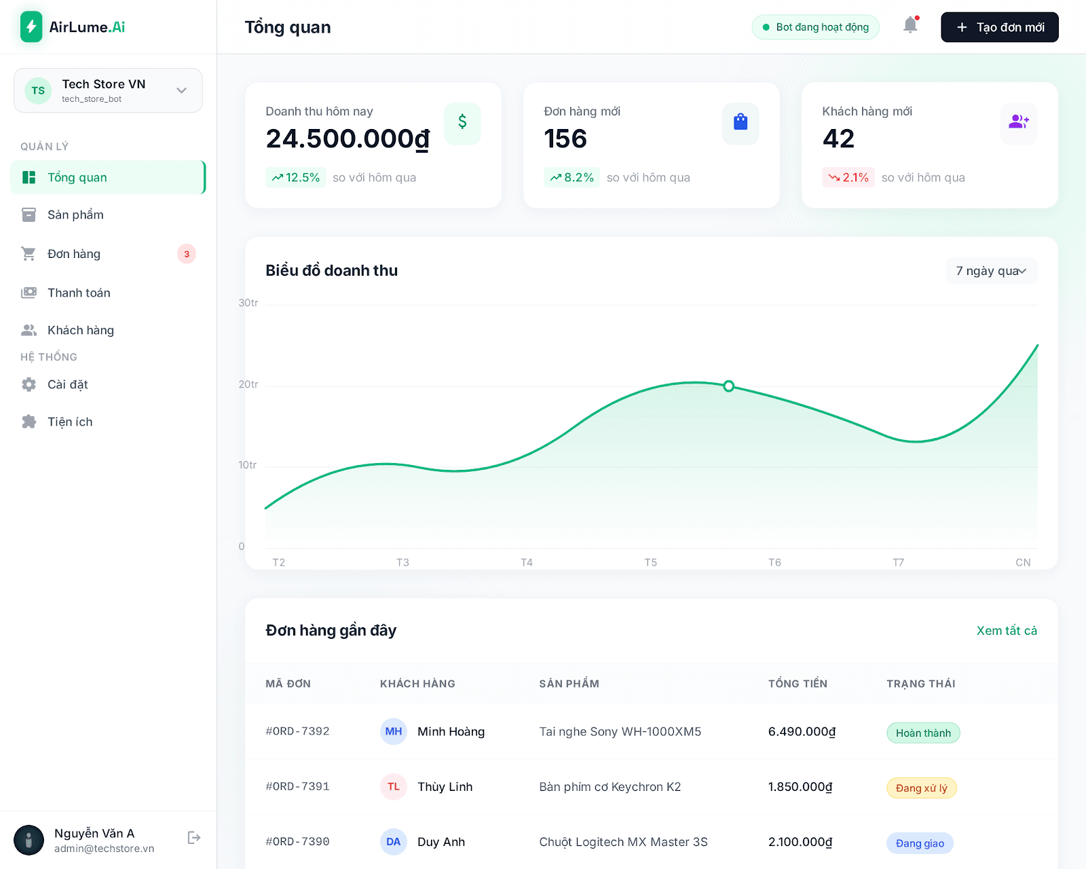Expand the Tech Store VN account switcher
The width and height of the screenshot is (1086, 869).
pos(107,90)
